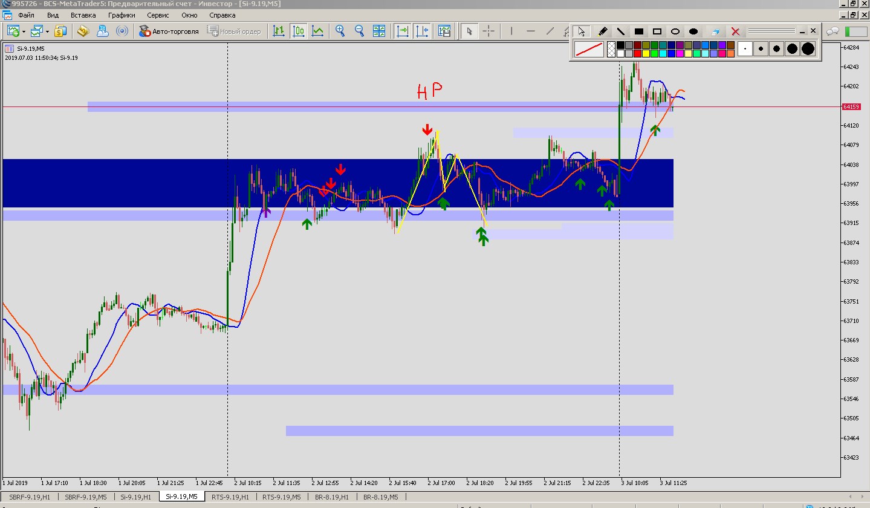Switch chart to candlestick mode
The width and height of the screenshot is (870, 508).
298,31
